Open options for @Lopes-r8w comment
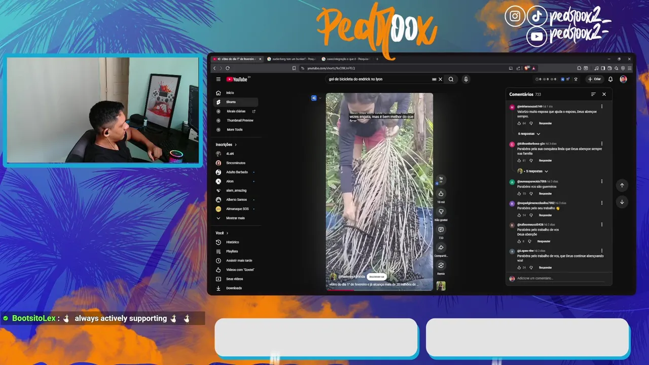This screenshot has height=365, width=649. coord(602,250)
